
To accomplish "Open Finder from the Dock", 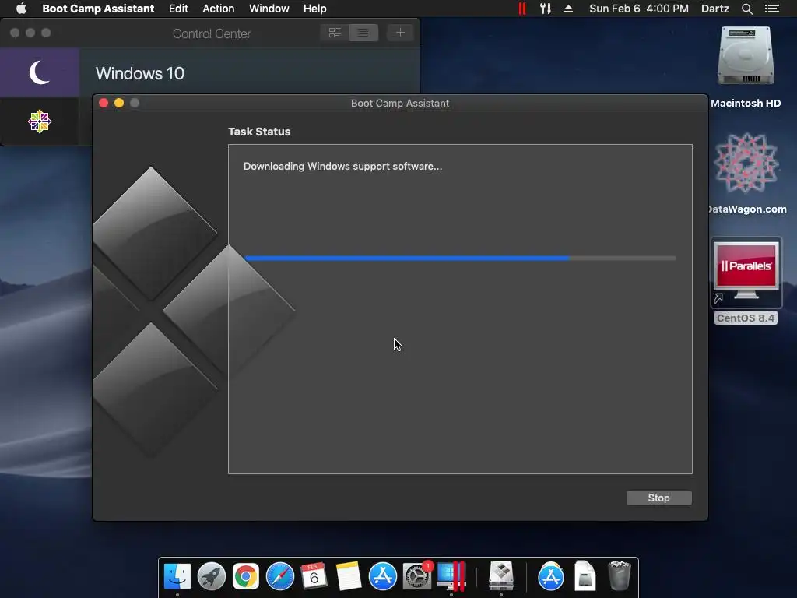I will [177, 577].
